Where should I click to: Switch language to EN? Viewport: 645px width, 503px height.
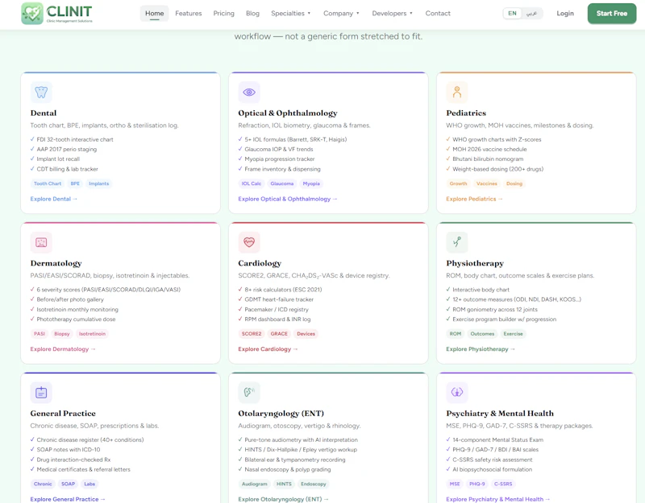tap(512, 13)
